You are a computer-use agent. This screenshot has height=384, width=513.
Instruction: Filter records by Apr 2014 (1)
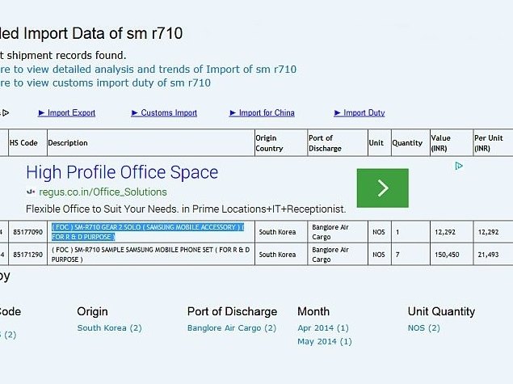pos(322,328)
